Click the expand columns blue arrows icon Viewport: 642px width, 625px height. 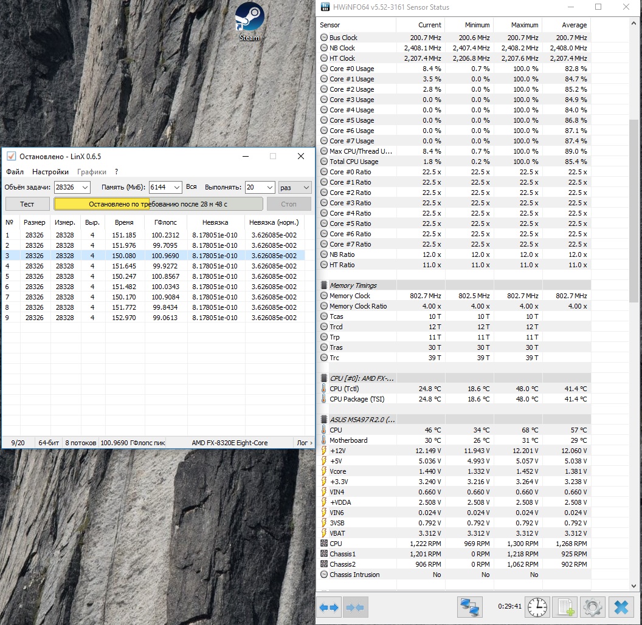tap(329, 607)
